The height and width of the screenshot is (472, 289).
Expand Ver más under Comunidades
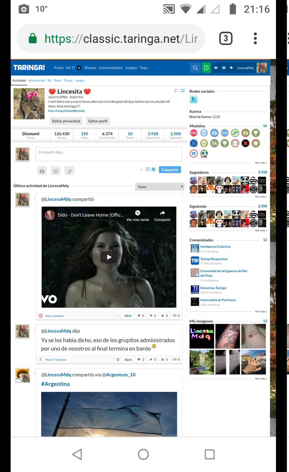coord(261,311)
